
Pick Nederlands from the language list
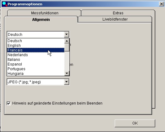pos(36,55)
